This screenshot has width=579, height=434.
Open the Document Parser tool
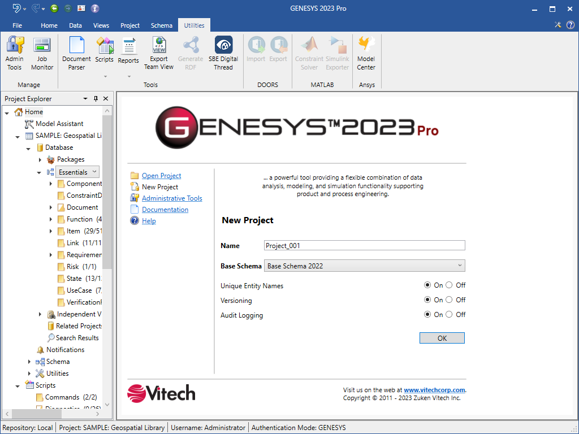coord(76,54)
